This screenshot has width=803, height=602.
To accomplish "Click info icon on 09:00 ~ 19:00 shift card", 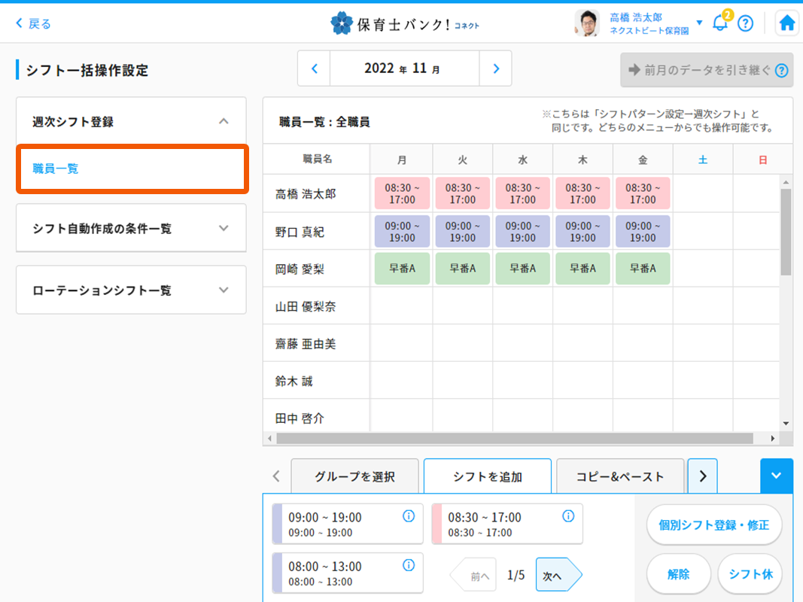I will tap(409, 516).
